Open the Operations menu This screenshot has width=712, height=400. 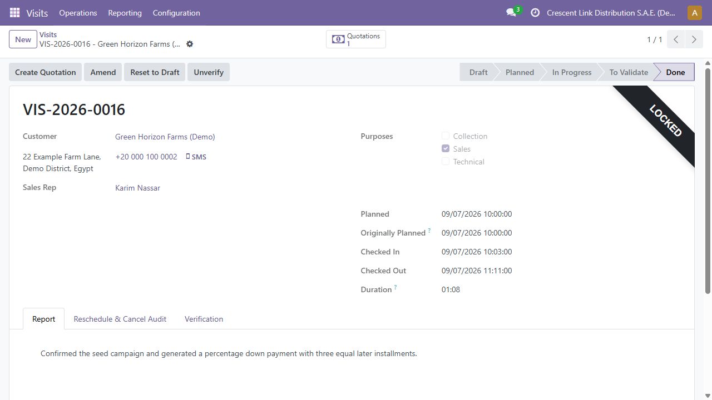[x=78, y=13]
